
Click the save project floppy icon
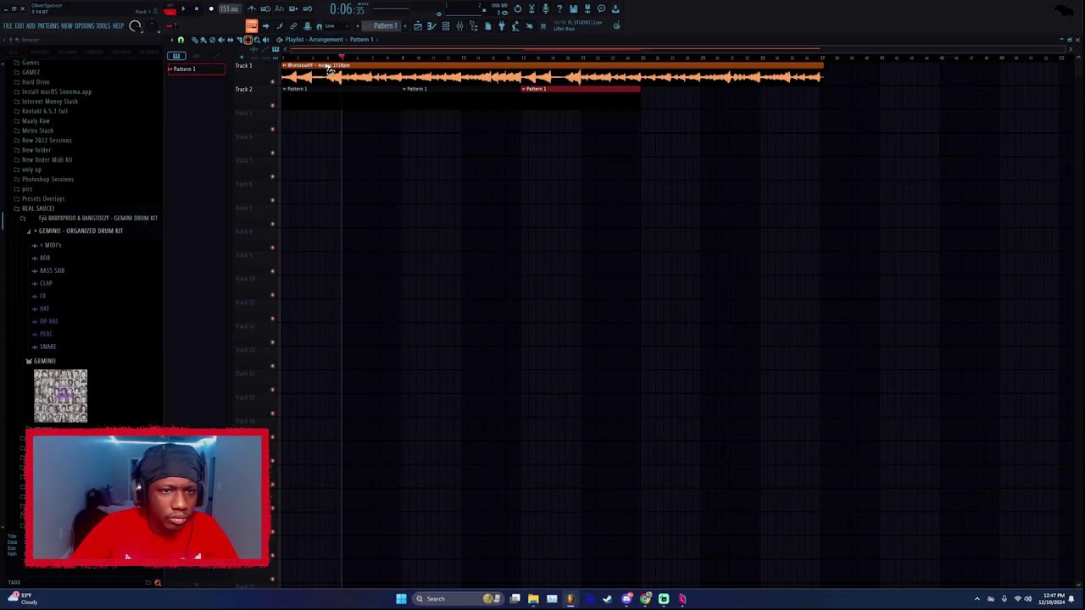(x=574, y=8)
